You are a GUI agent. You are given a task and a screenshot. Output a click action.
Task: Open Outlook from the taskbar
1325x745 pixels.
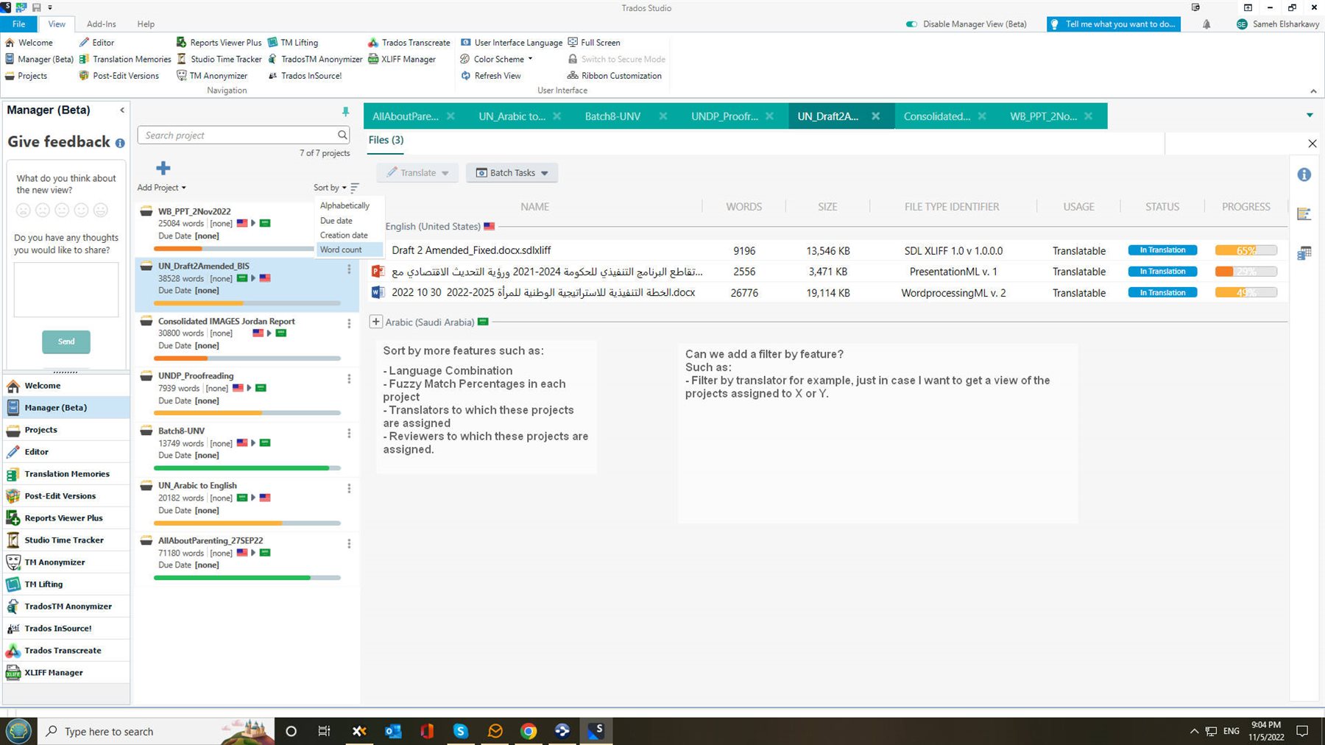(393, 731)
